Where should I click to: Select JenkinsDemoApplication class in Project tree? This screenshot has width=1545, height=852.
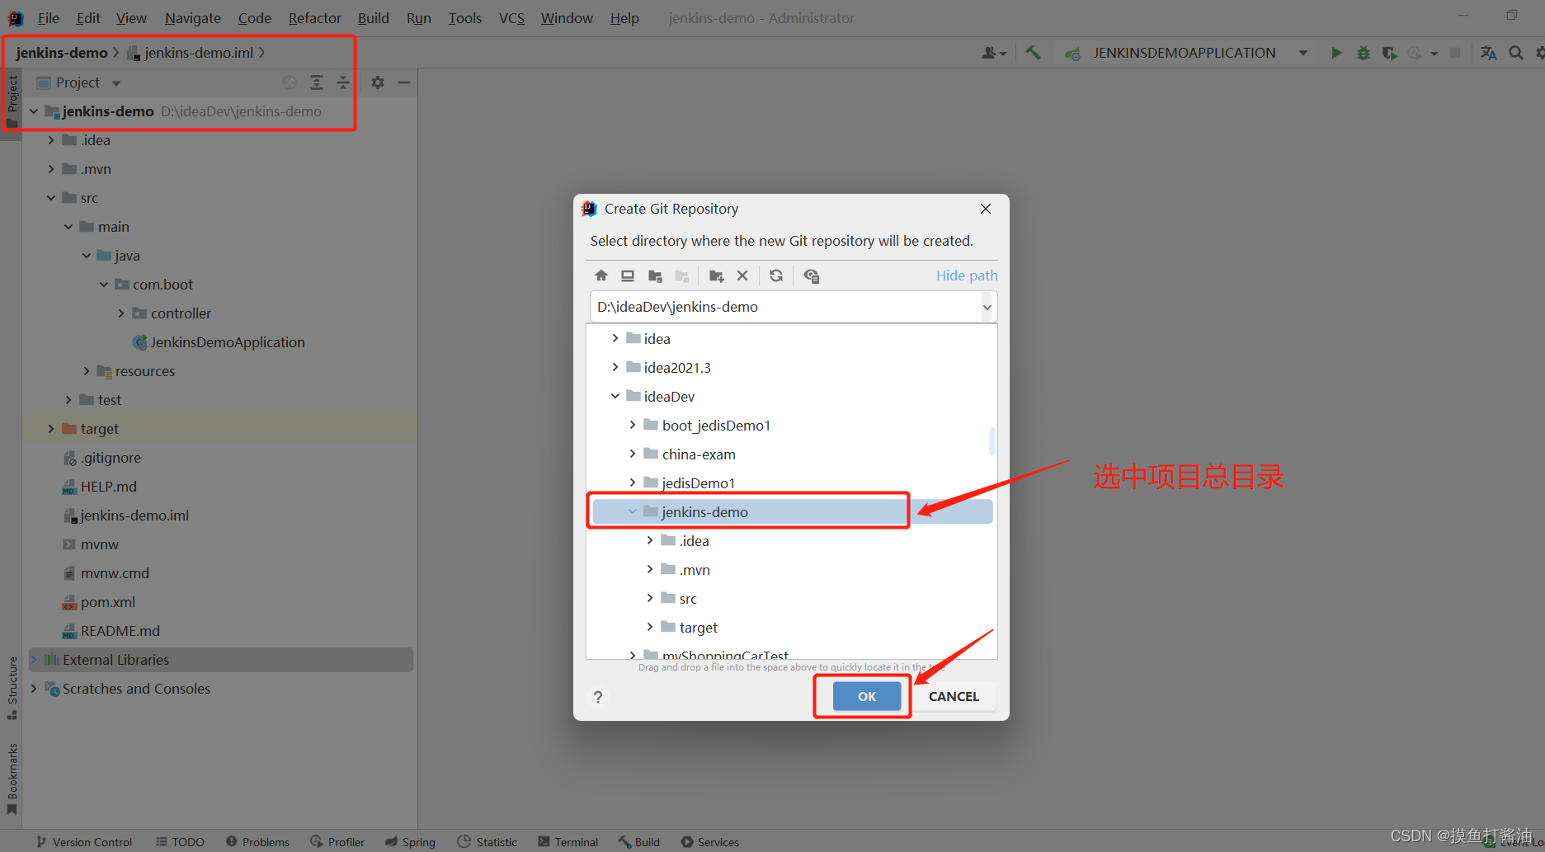click(x=227, y=342)
